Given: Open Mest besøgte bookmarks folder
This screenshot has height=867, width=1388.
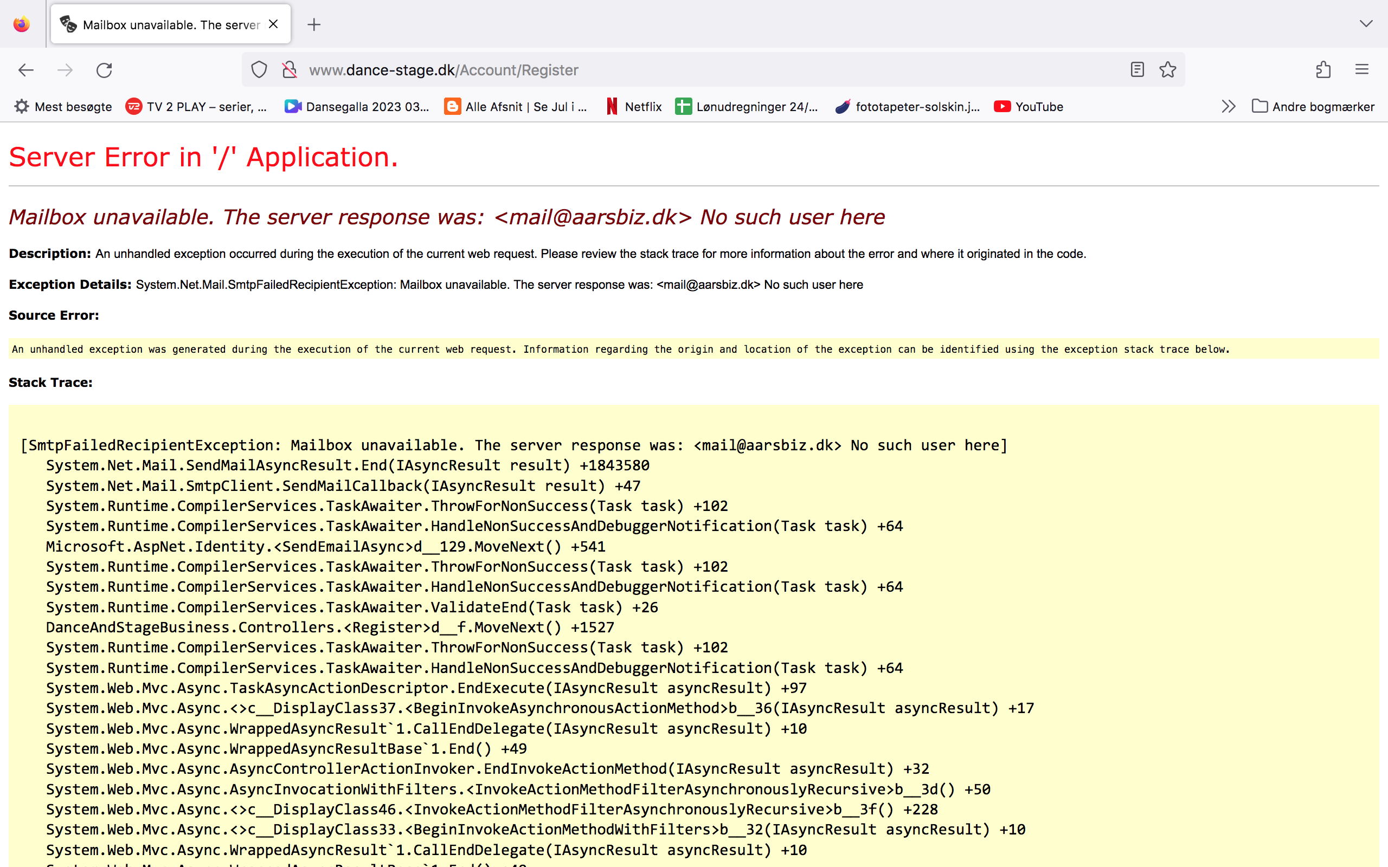Looking at the screenshot, I should 63,107.
